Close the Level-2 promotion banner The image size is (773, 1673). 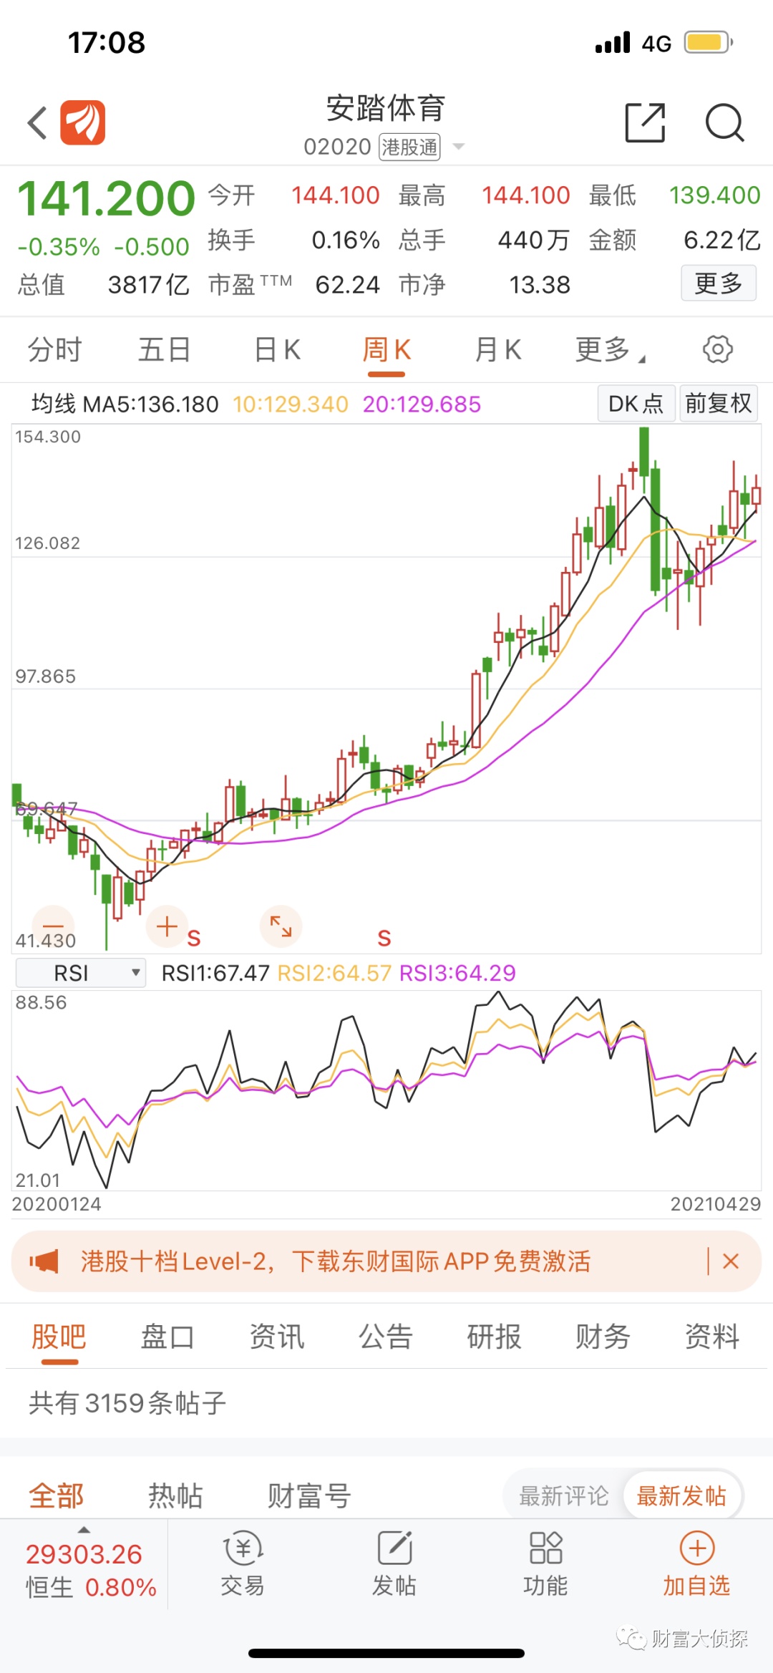(731, 1261)
